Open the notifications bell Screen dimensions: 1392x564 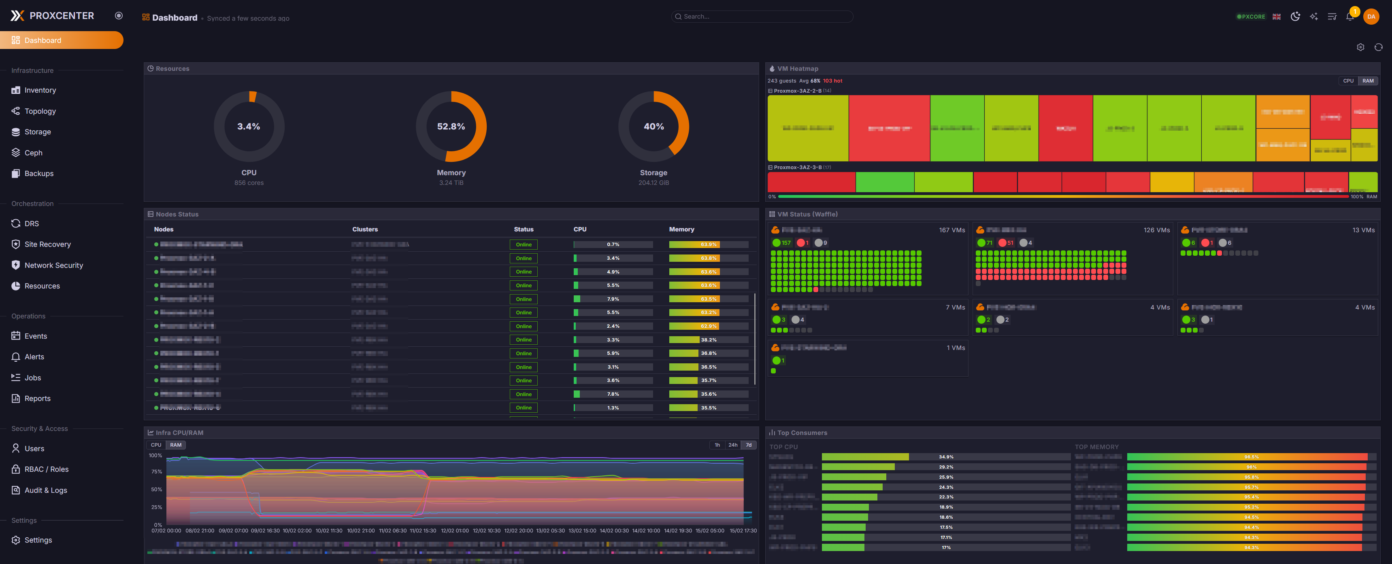coord(1349,17)
